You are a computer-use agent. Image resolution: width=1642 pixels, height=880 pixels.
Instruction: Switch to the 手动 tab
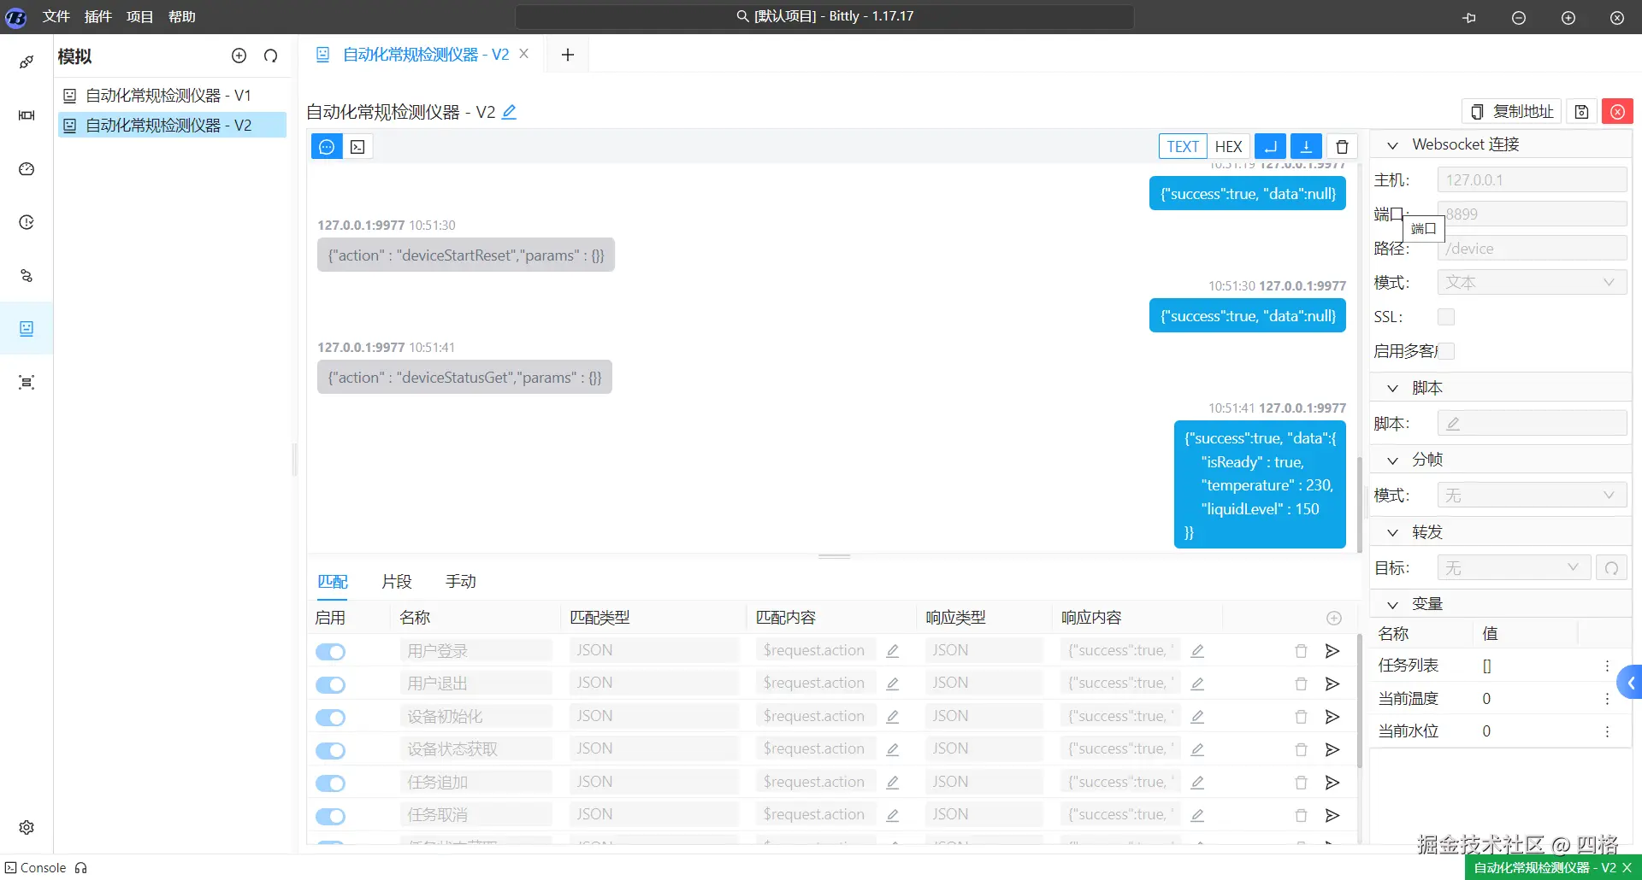click(461, 582)
